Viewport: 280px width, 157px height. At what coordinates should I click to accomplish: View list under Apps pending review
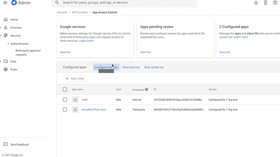click(x=145, y=52)
